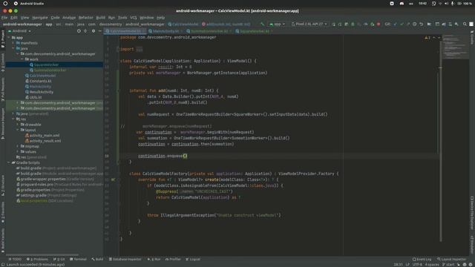This screenshot has width=475, height=267.
Task: Open the File menu
Action: tap(4, 18)
